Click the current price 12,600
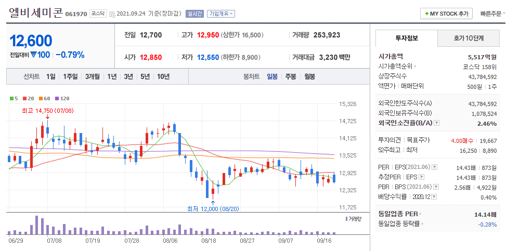Screen dimensions: 507x251 click(31, 41)
